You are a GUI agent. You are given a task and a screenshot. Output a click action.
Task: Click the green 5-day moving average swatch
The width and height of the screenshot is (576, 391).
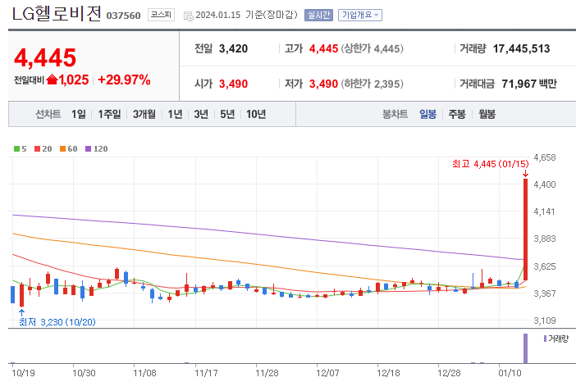[16, 148]
